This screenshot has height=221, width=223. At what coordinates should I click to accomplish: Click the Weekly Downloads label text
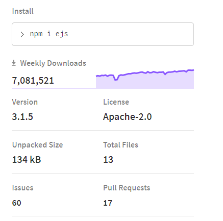53,63
